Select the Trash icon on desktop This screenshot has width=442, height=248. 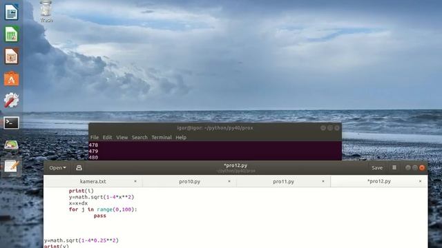pos(46,11)
